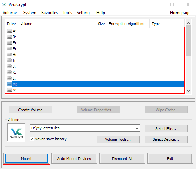Click the drive icon for E:
This screenshot has height=169, width=196.
tap(9, 43)
